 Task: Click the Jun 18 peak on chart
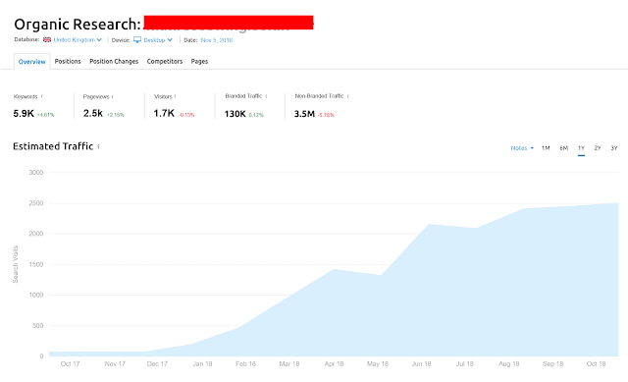coord(429,225)
